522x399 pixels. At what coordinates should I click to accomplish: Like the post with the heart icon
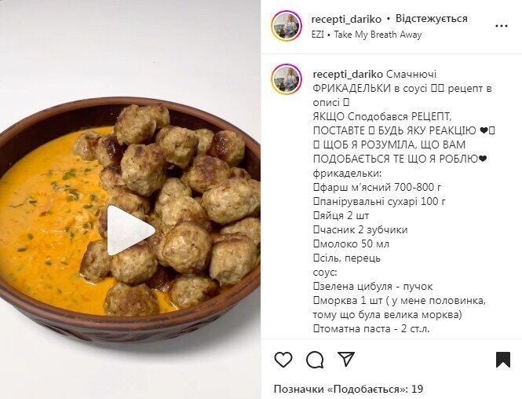tap(283, 360)
